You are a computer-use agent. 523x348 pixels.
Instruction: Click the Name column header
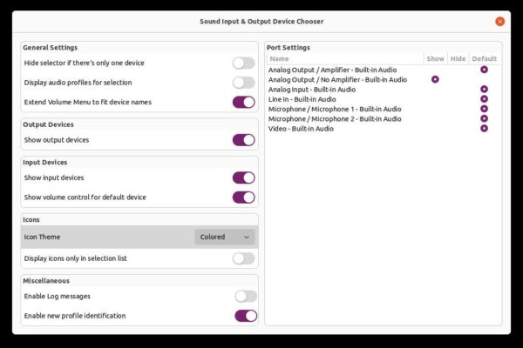click(345, 59)
